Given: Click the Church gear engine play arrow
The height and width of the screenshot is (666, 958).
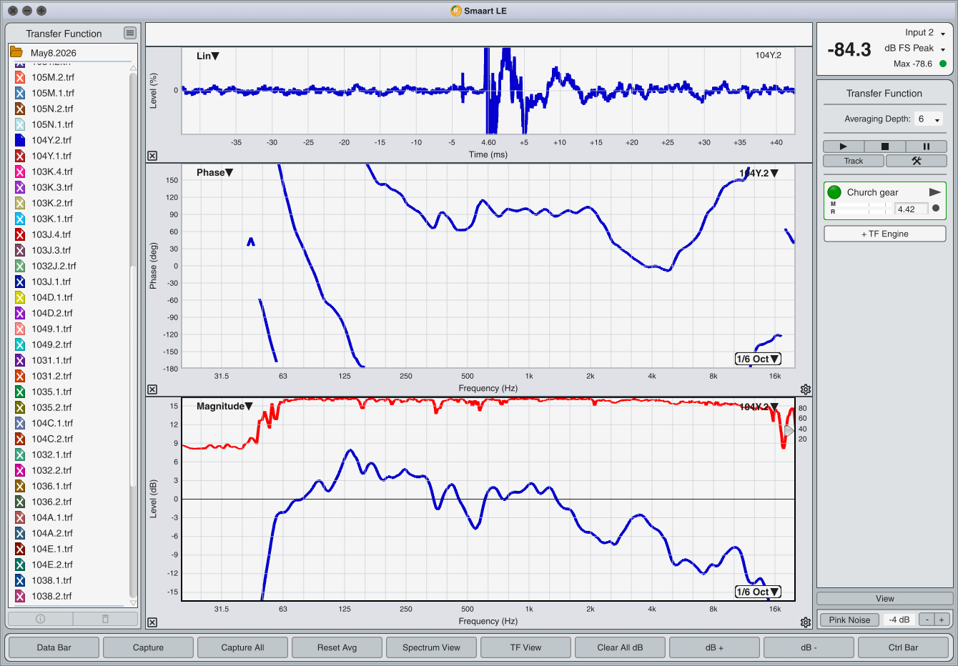Looking at the screenshot, I should 934,192.
